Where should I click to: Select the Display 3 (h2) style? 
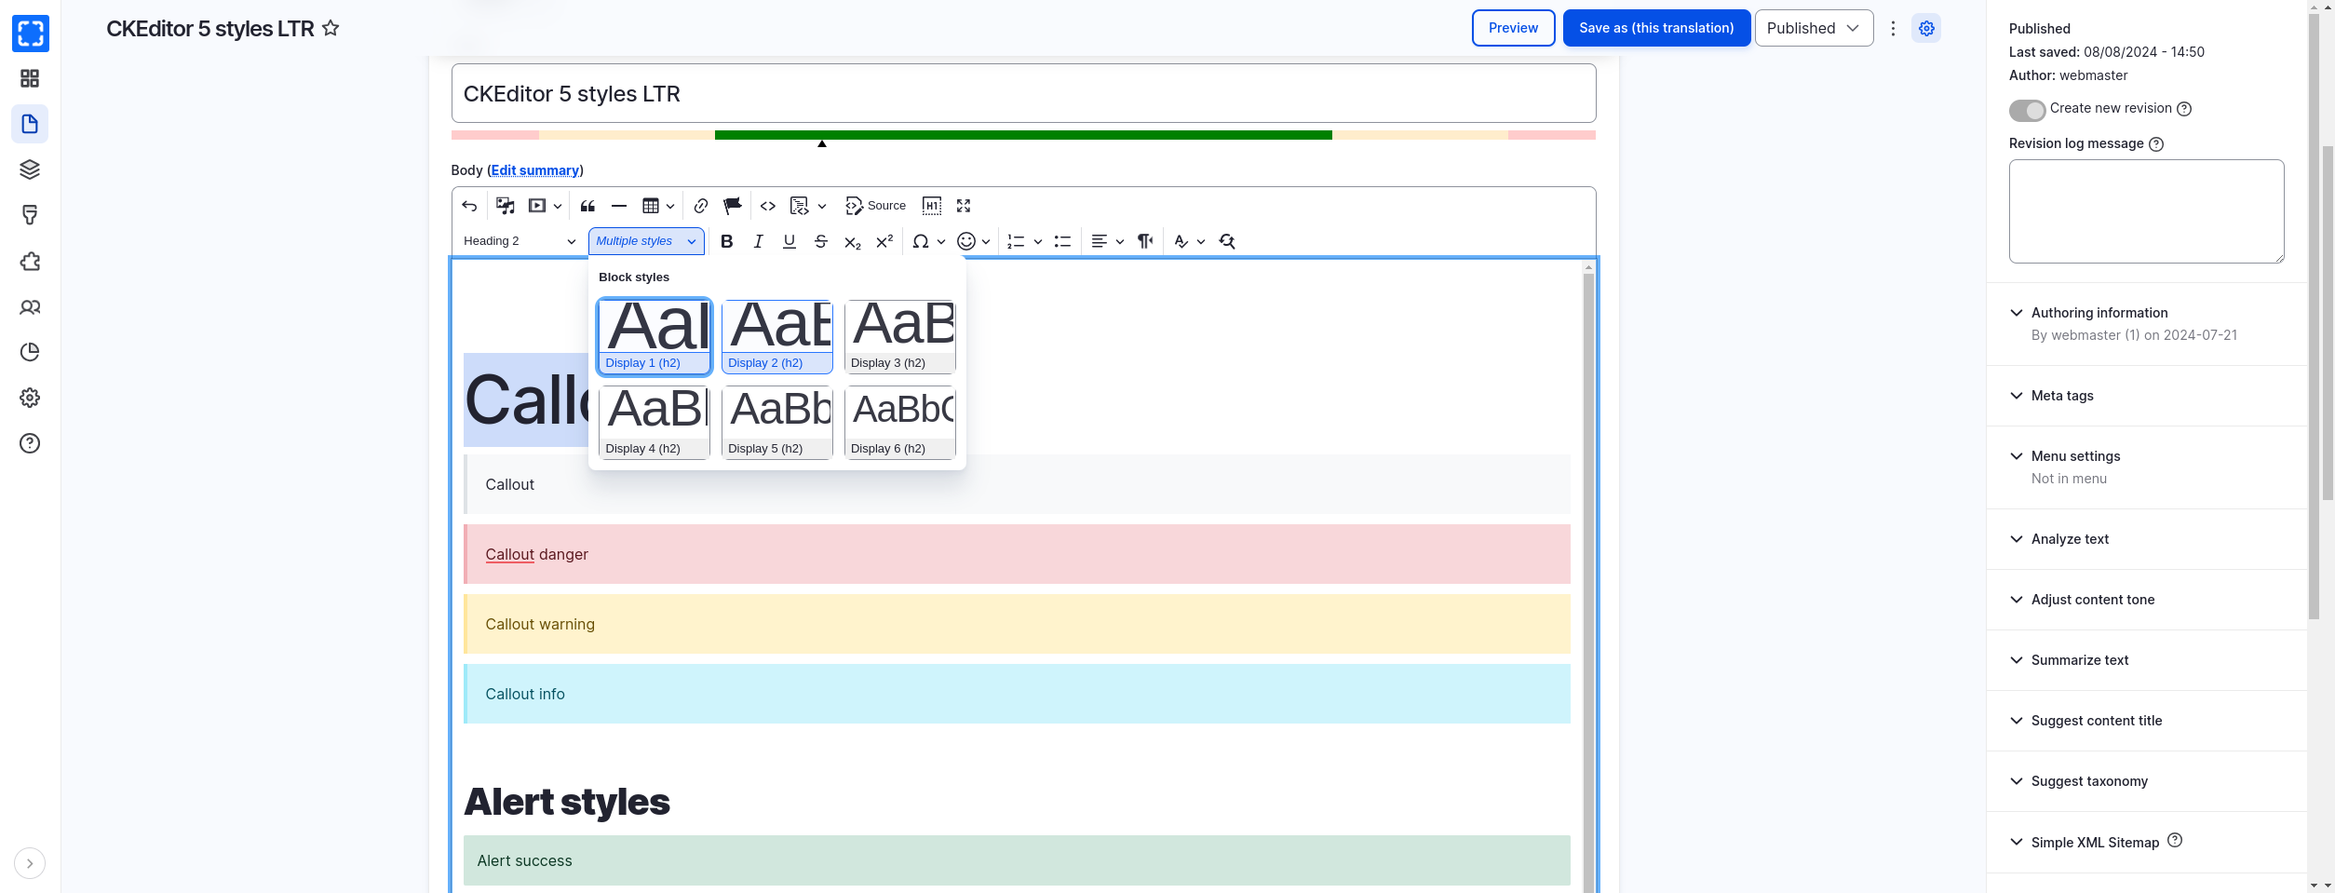coord(900,336)
